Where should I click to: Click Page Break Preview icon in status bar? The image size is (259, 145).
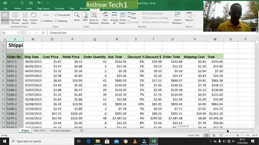221,135
